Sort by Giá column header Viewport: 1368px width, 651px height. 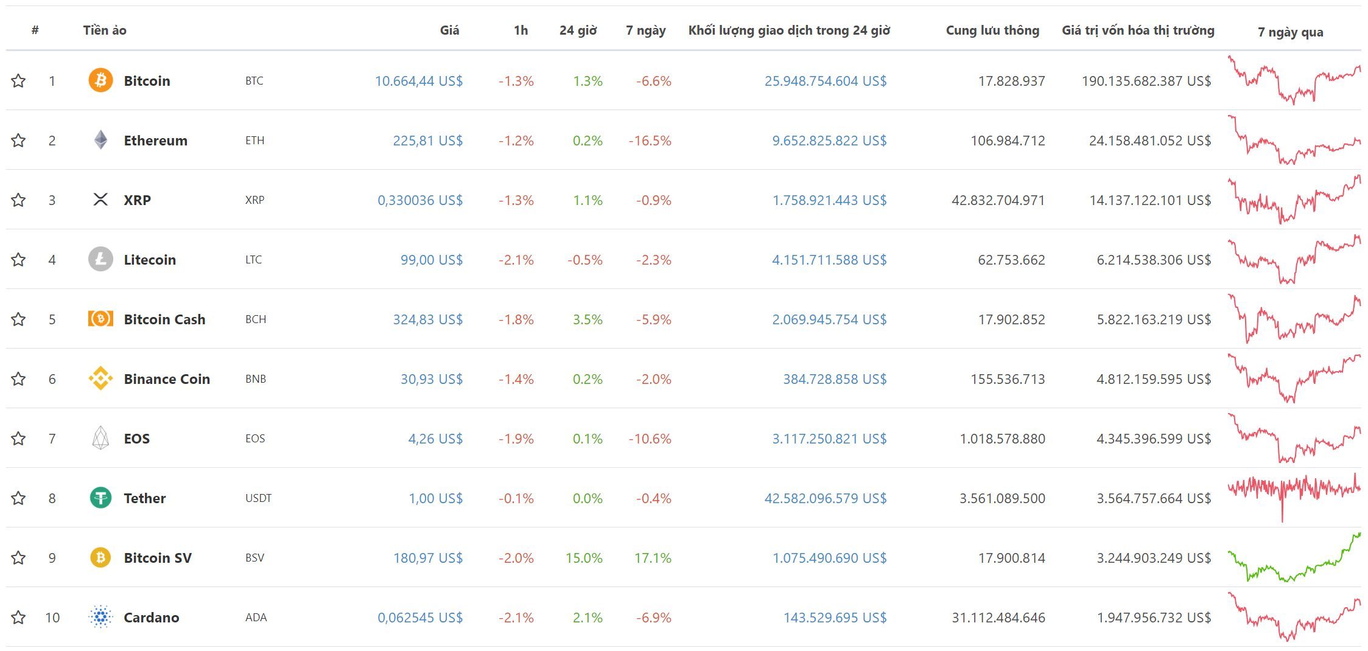pyautogui.click(x=449, y=30)
